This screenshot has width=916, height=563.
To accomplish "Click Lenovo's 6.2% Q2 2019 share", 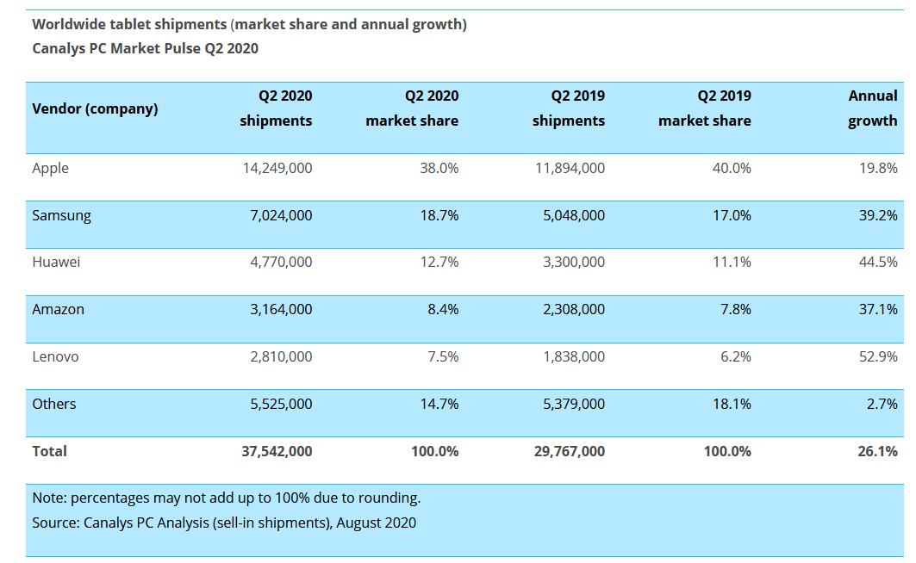I will (x=736, y=357).
